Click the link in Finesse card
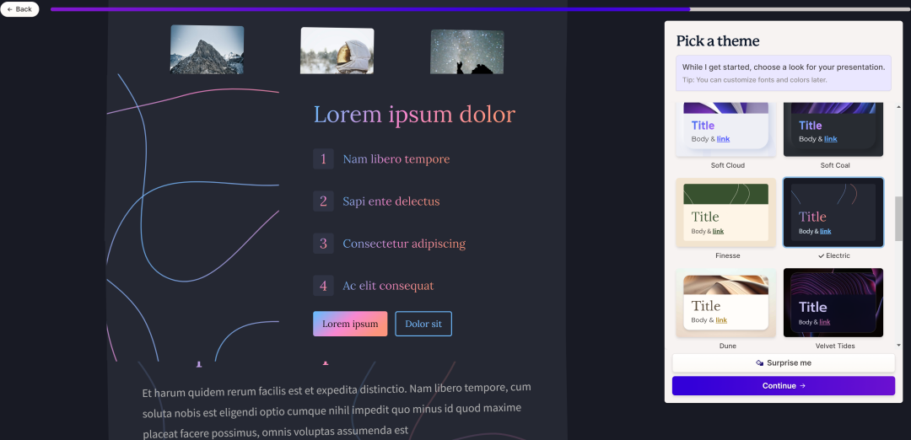 tap(718, 231)
